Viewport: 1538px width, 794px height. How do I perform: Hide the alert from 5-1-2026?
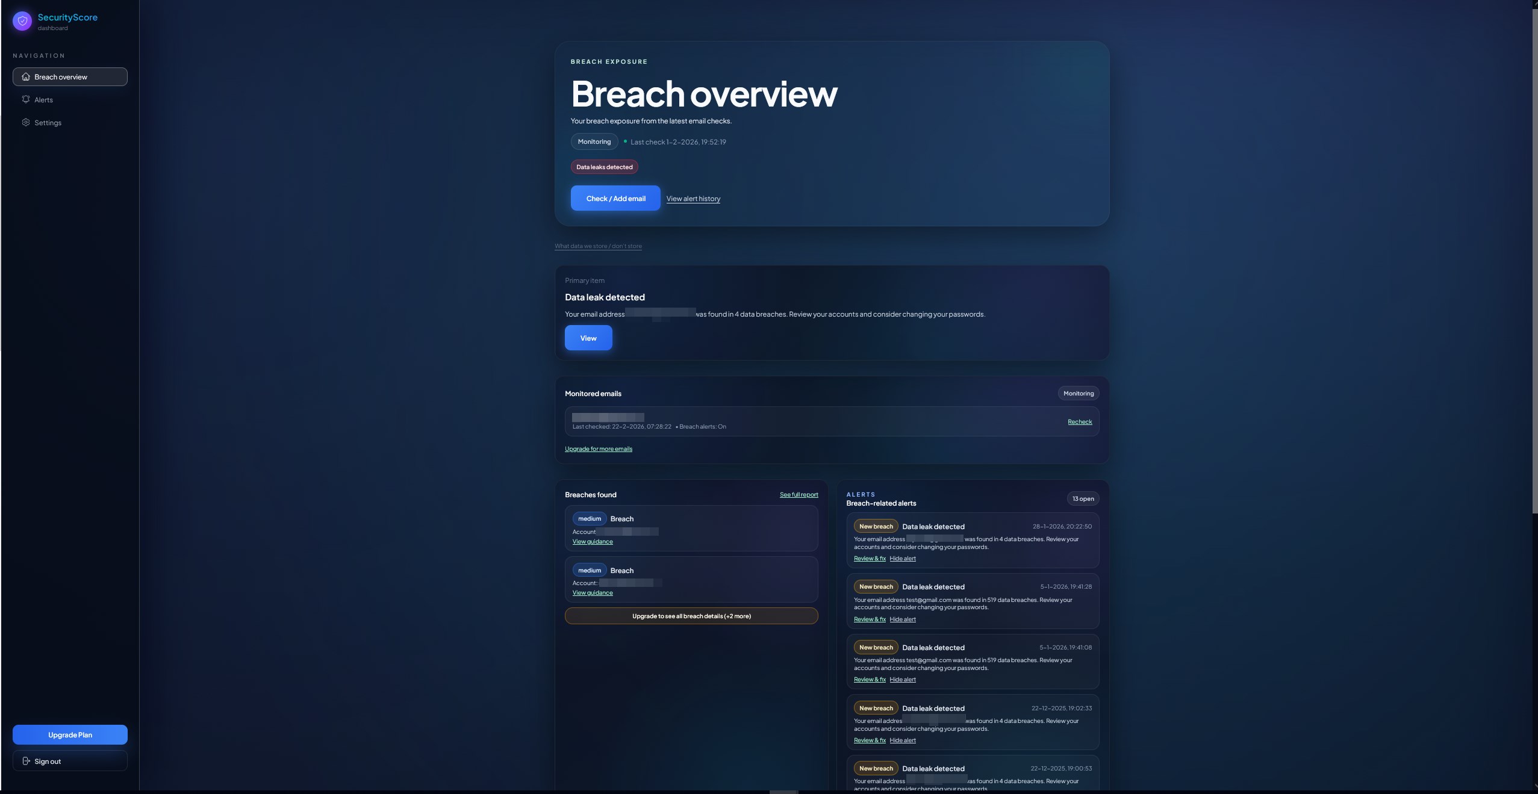point(903,619)
